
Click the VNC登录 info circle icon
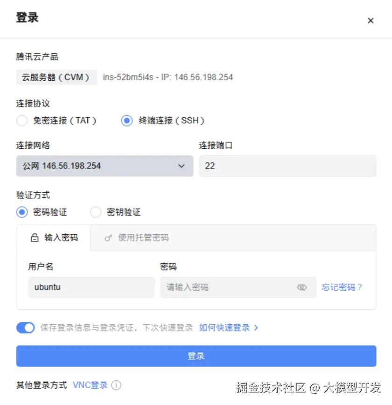(x=116, y=385)
